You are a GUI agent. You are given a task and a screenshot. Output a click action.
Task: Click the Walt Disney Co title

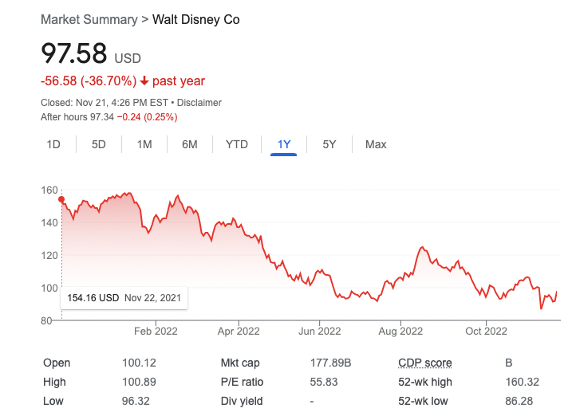(196, 19)
